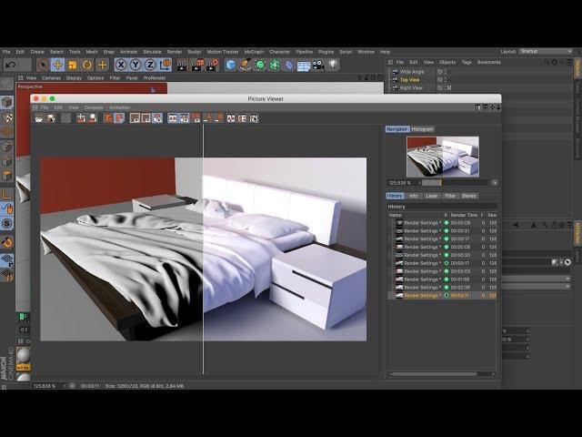
Task: Add a Cube primitive object
Action: pos(230,65)
